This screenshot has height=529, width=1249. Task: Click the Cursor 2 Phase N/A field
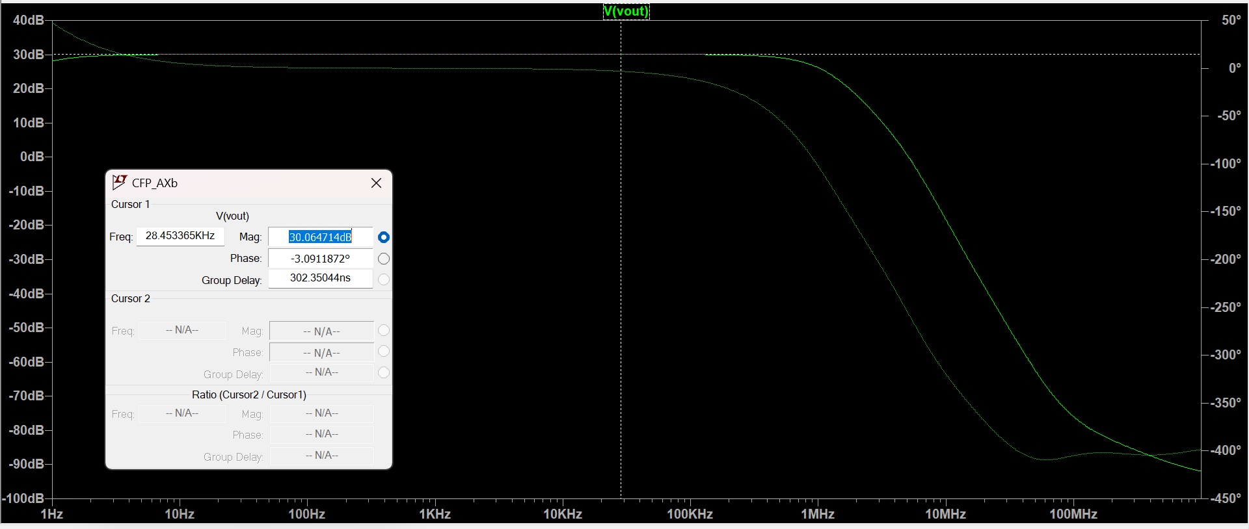point(321,353)
